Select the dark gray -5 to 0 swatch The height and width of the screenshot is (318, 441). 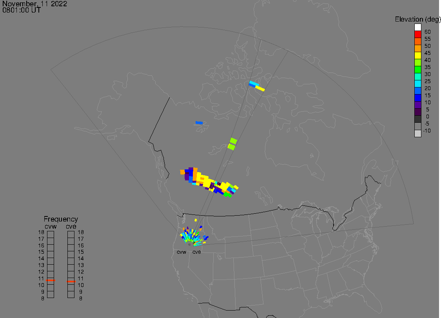417,119
